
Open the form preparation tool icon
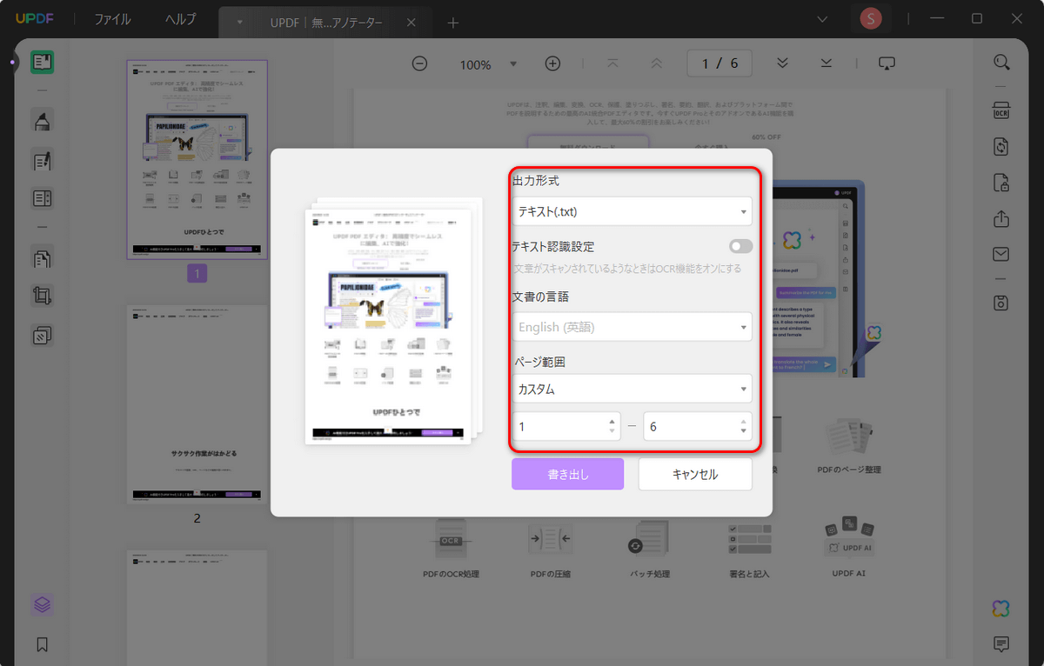42,199
